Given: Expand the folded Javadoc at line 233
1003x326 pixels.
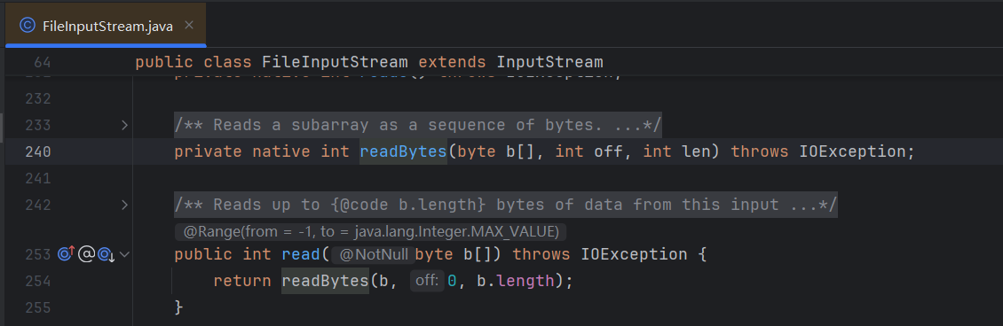Looking at the screenshot, I should [125, 125].
